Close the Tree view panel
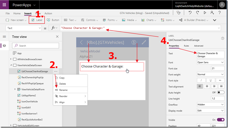This screenshot has width=228, height=128. [57, 37]
